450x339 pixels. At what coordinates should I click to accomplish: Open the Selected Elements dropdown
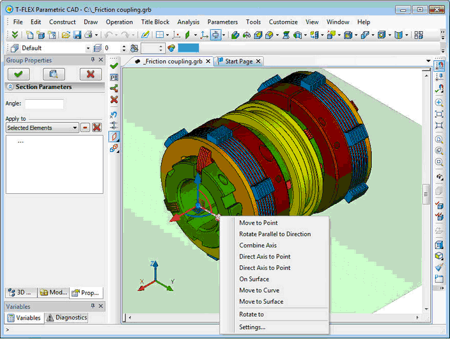[75, 127]
